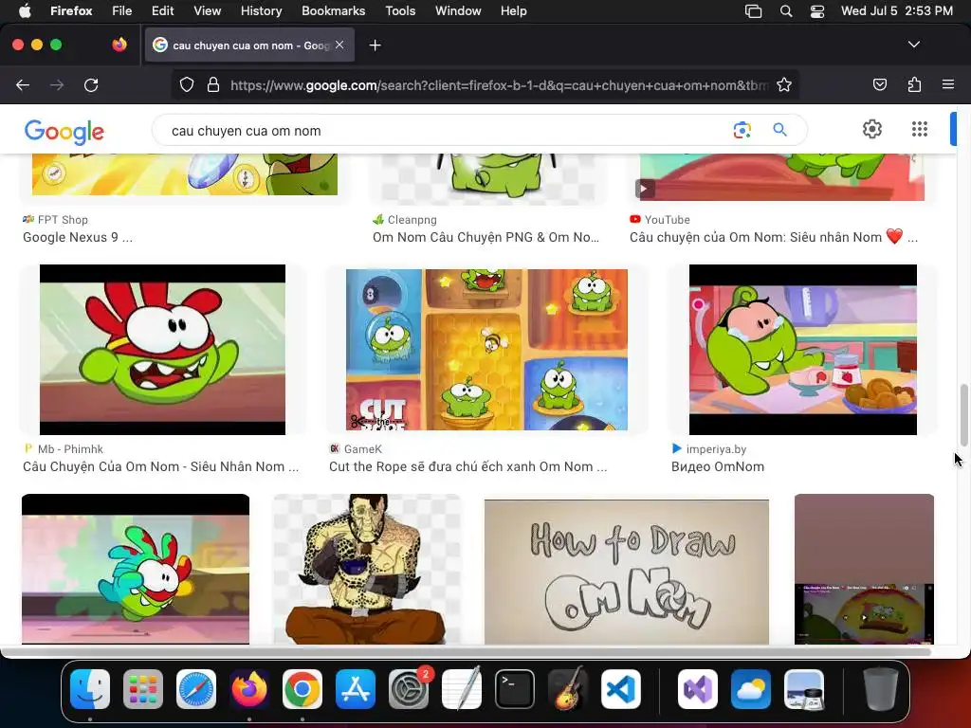Open the View menu
Screen dimensions: 971x728
[207, 10]
